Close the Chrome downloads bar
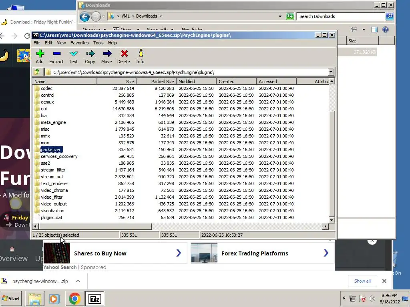 384,281
